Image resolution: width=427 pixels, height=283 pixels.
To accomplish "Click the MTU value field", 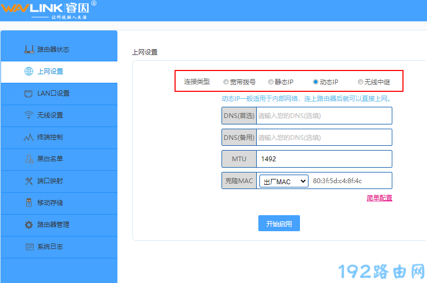I will [323, 159].
